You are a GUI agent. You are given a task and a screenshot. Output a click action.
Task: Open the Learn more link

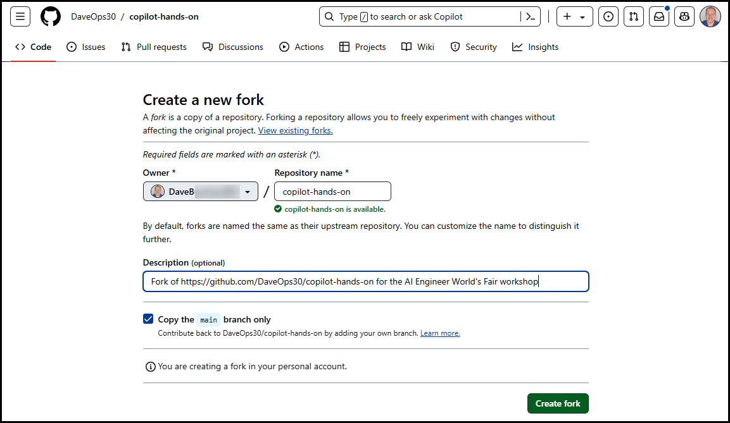[440, 333]
